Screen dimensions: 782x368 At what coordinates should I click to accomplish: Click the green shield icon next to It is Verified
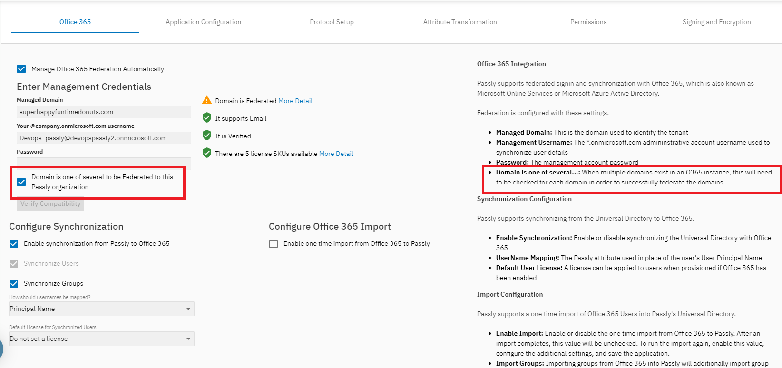pyautogui.click(x=207, y=136)
